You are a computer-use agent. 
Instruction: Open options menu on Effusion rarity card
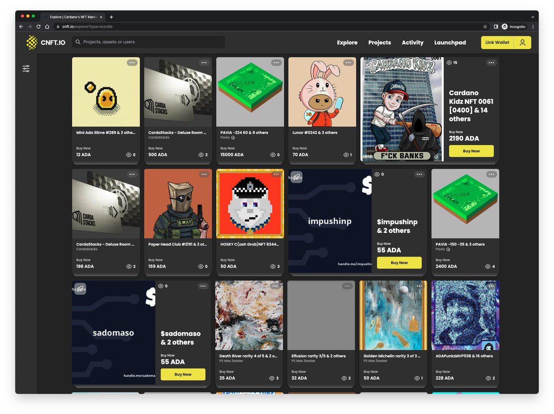coord(347,286)
